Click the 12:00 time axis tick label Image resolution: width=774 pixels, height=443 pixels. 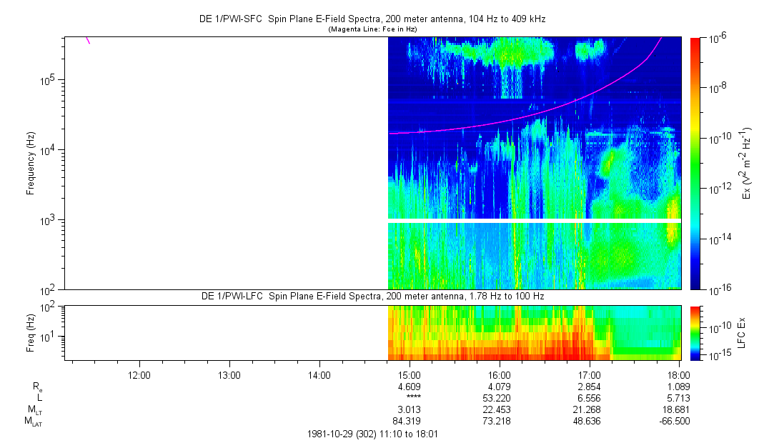[x=139, y=374]
